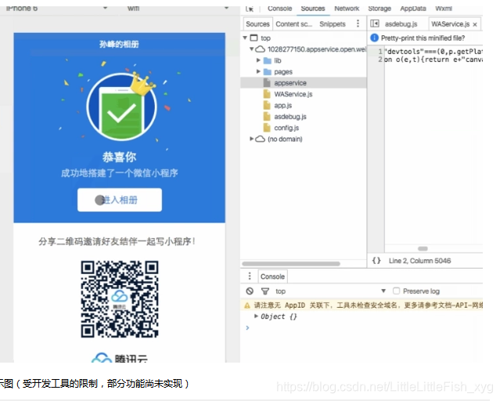Click the top frame window icon

[x=254, y=38]
